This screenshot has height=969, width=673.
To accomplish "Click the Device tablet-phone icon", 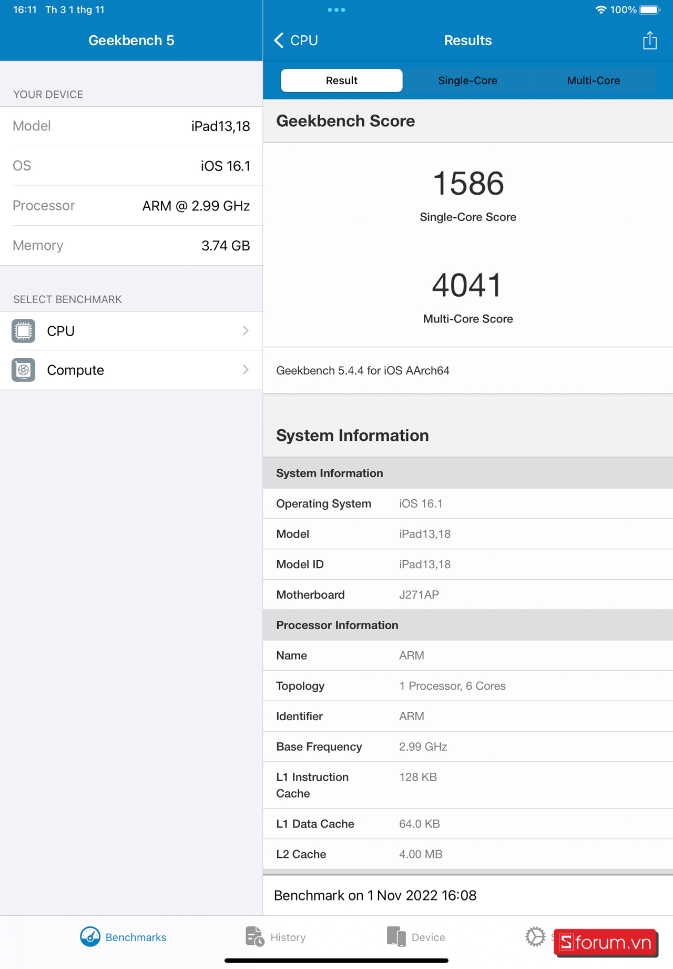I will (x=396, y=937).
